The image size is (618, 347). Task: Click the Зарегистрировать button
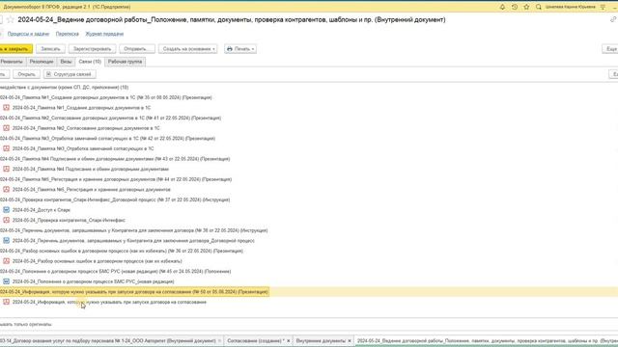point(93,49)
